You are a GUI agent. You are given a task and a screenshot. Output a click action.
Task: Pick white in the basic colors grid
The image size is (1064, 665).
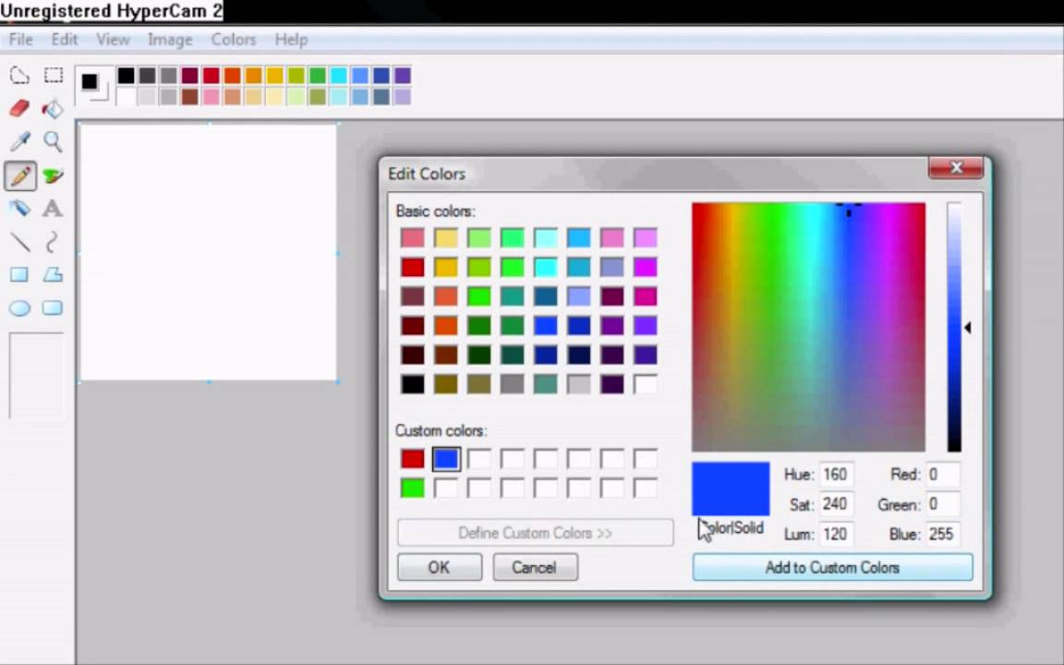pos(646,384)
